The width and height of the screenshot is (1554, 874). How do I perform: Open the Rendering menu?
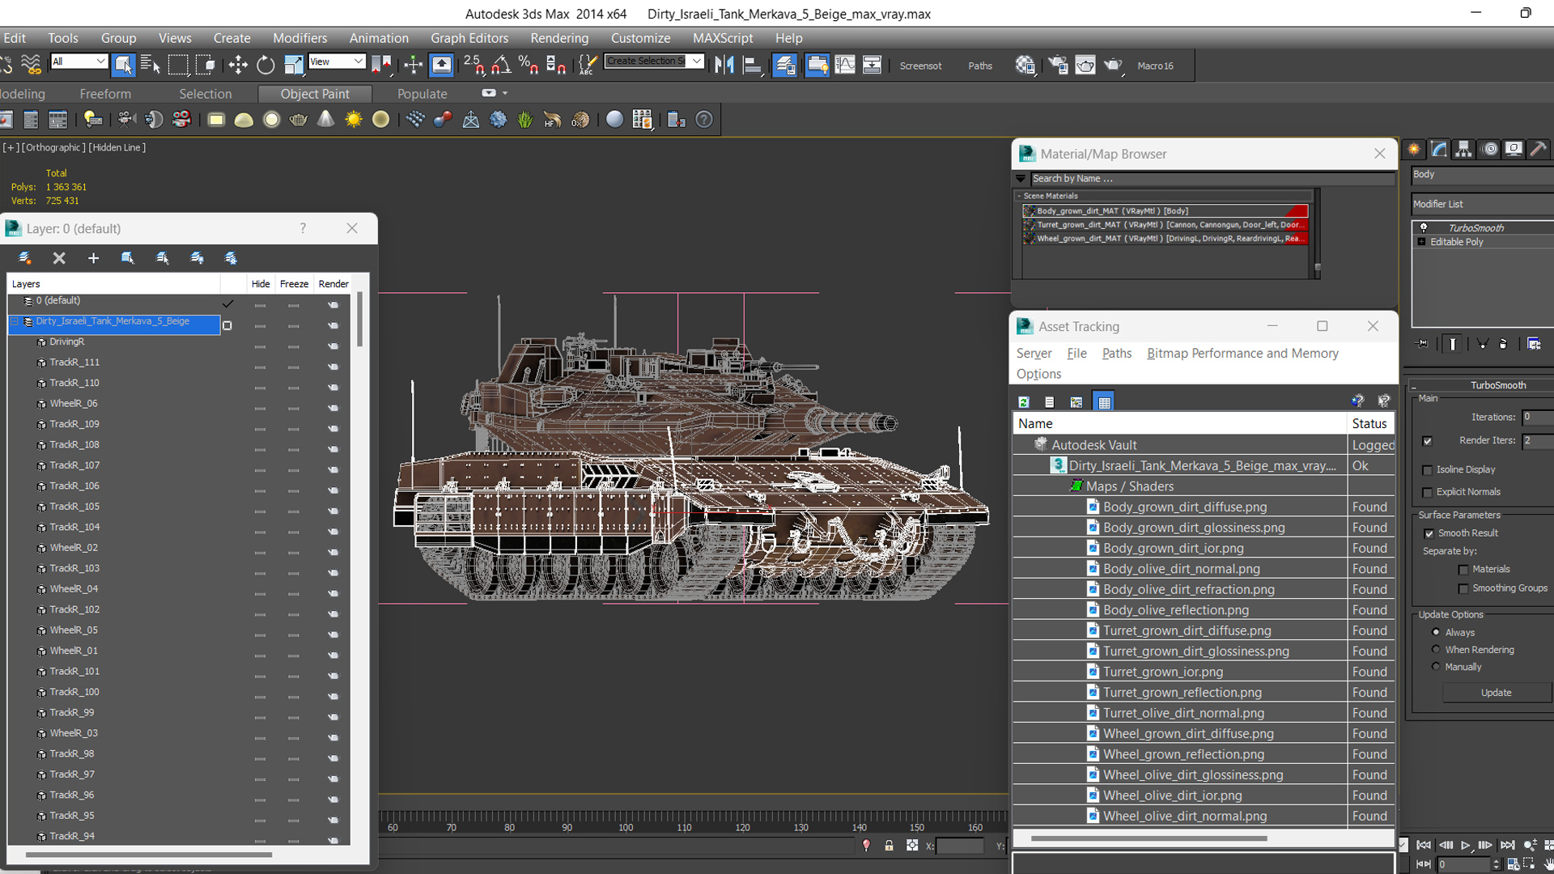click(x=559, y=38)
